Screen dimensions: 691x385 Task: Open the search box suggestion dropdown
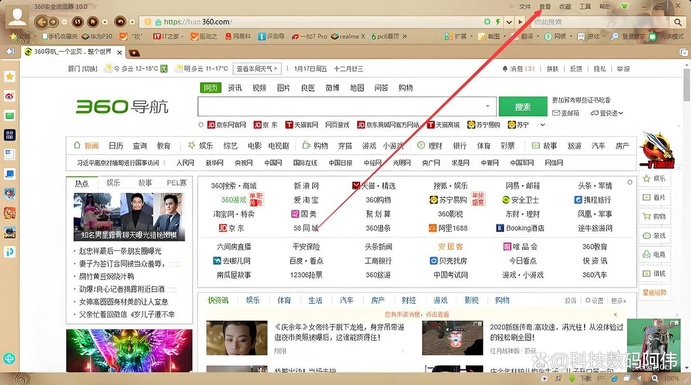click(488, 106)
